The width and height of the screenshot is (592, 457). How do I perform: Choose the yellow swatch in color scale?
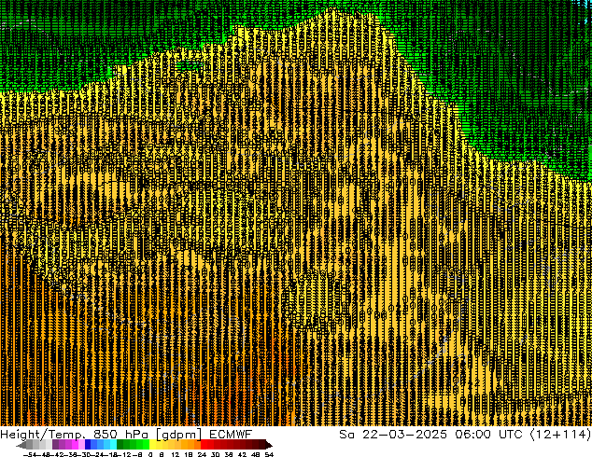tap(161, 445)
